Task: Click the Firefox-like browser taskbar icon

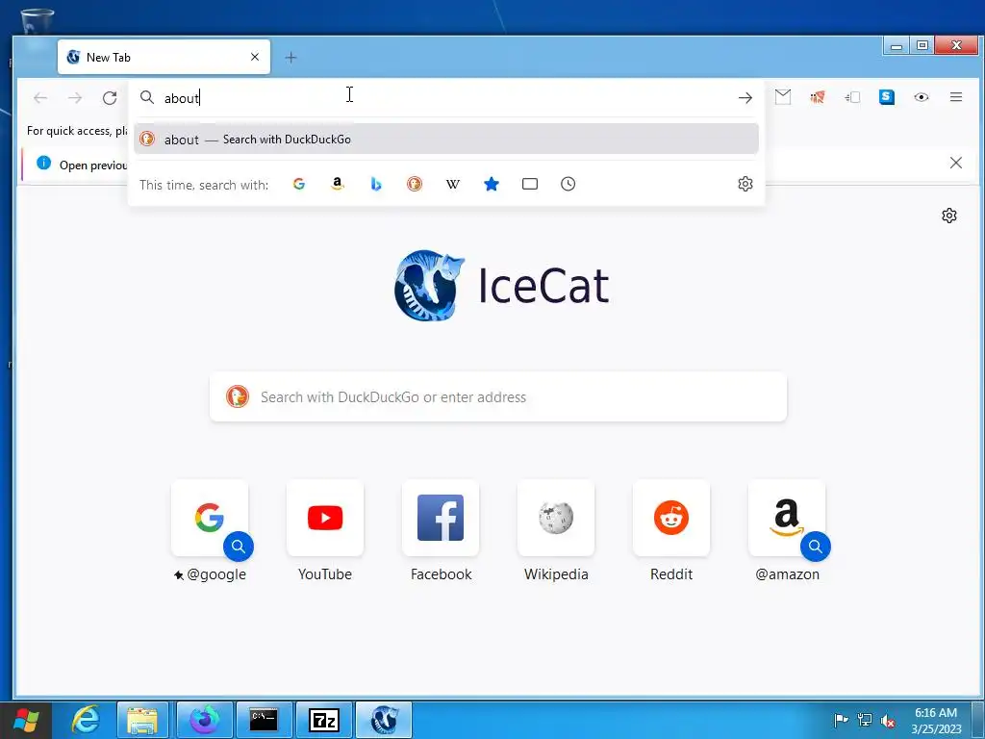Action: click(x=204, y=720)
